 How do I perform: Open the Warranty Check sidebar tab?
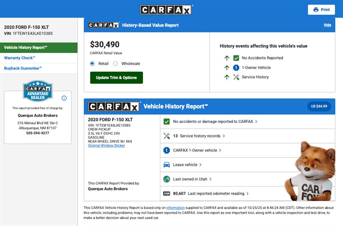(x=20, y=58)
